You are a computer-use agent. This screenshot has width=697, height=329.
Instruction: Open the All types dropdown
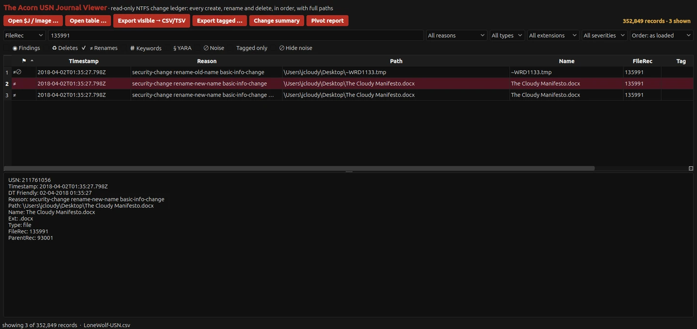pos(507,35)
